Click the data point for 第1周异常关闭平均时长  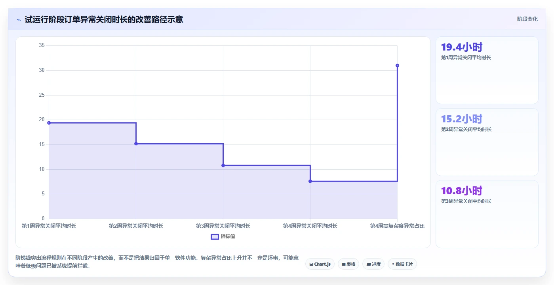(49, 123)
